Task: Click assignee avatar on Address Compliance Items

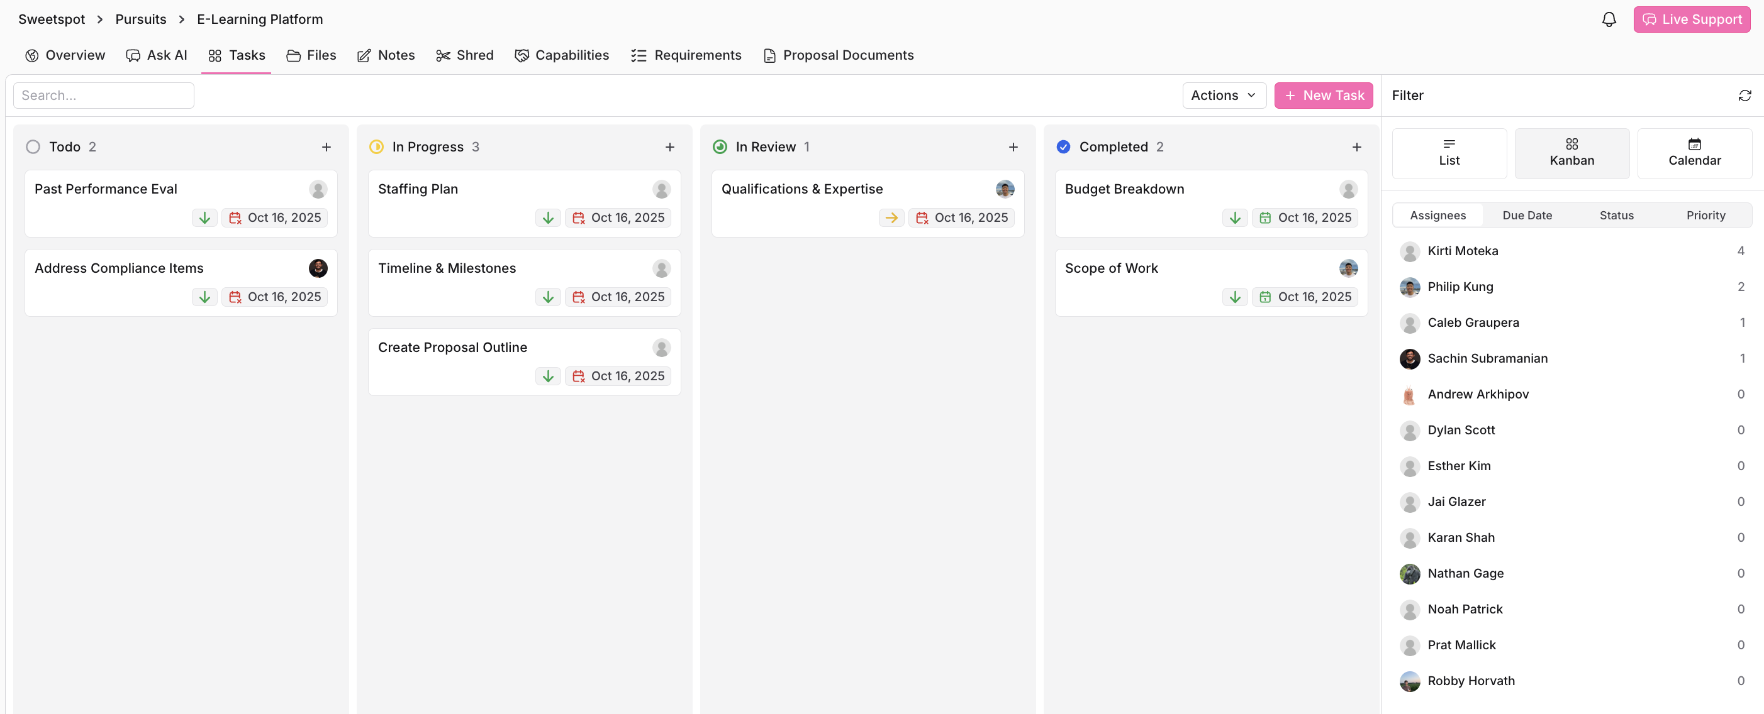Action: (318, 268)
